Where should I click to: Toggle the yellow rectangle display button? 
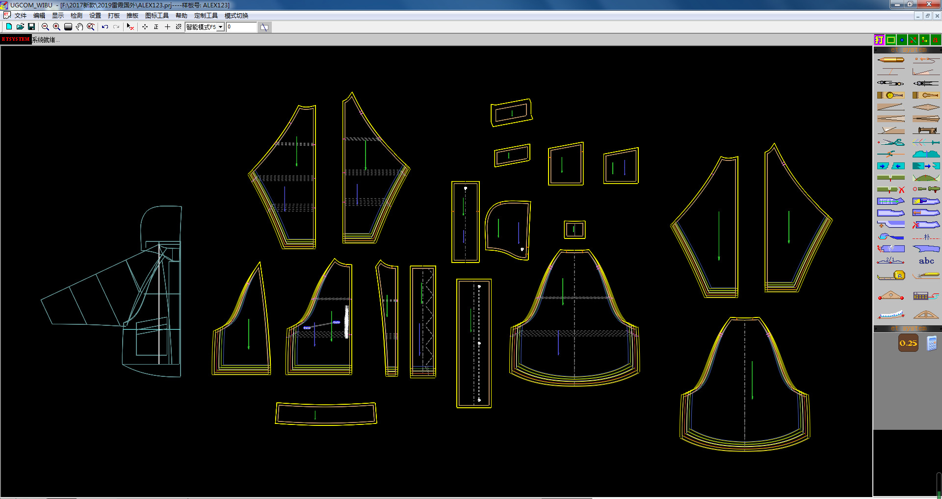click(890, 40)
